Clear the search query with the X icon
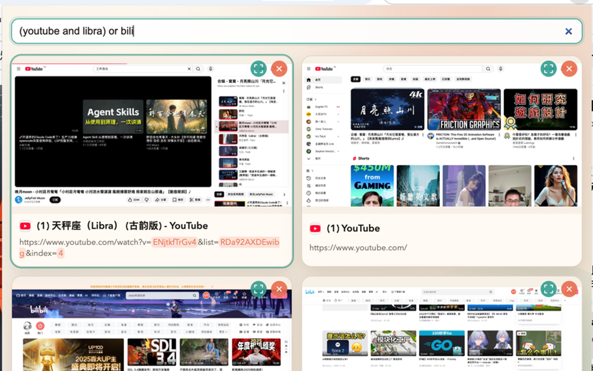This screenshot has height=371, width=593. (x=568, y=32)
